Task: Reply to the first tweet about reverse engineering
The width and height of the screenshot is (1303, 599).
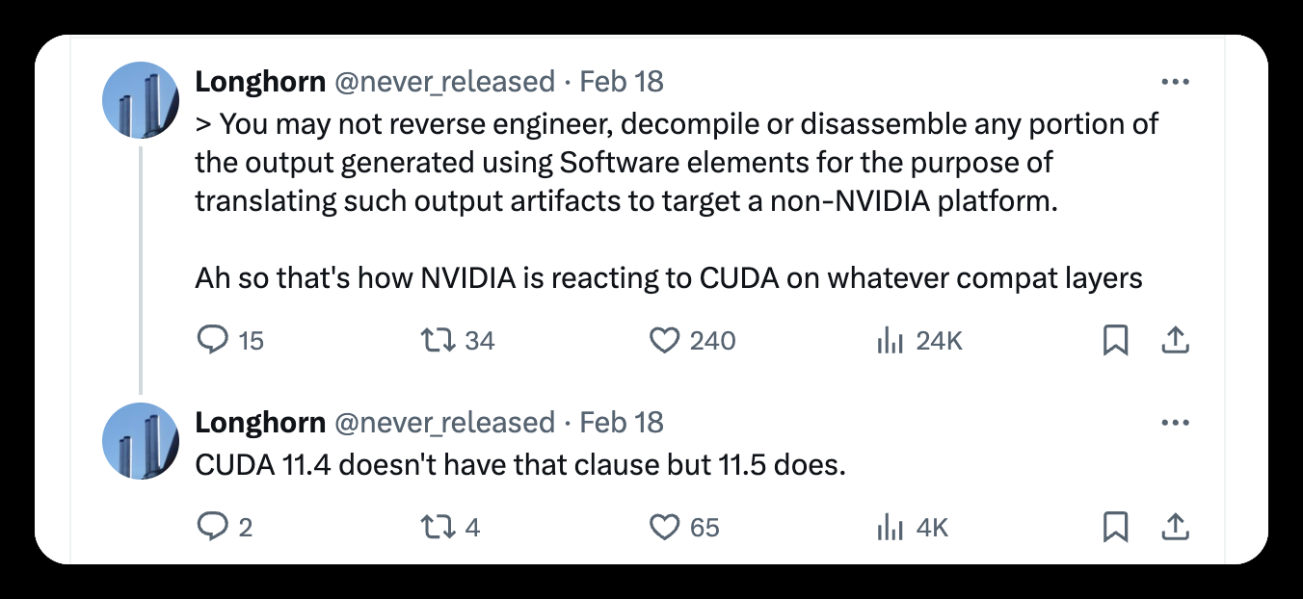Action: click(212, 340)
